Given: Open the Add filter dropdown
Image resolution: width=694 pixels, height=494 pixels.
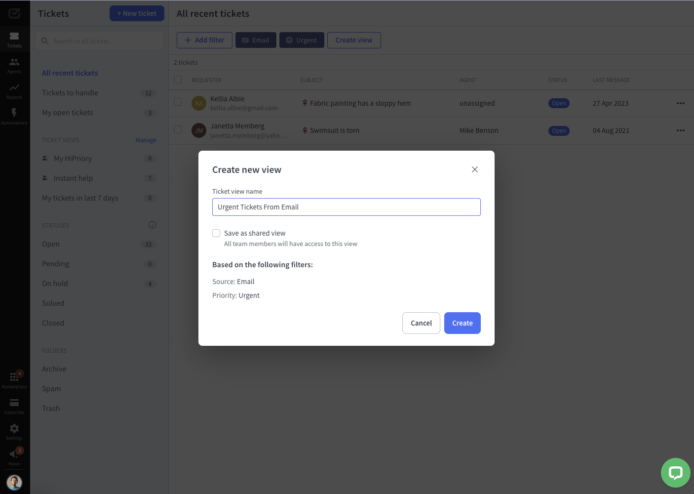Looking at the screenshot, I should pyautogui.click(x=204, y=40).
